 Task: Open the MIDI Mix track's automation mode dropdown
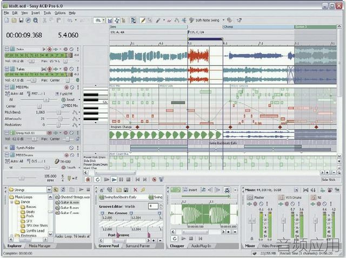point(79,100)
